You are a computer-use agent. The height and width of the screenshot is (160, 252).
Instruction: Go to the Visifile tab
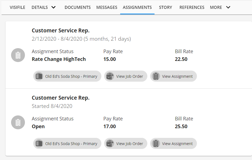[x=17, y=7]
